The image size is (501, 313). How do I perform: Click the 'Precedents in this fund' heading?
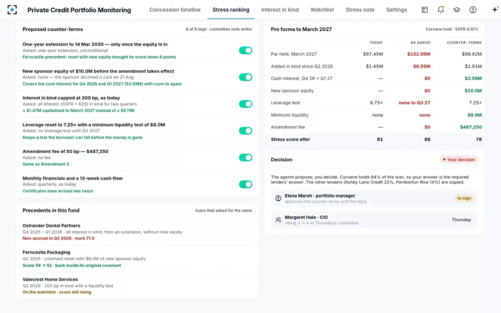[x=51, y=210]
